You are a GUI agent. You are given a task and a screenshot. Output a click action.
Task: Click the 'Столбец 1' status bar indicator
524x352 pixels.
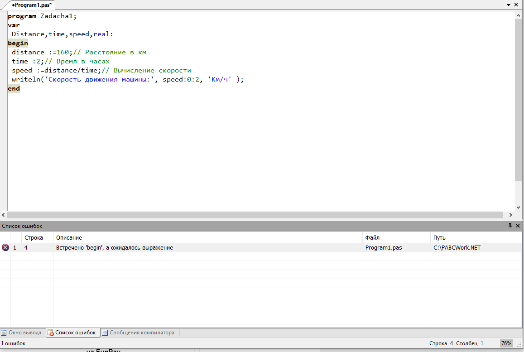[x=470, y=343]
